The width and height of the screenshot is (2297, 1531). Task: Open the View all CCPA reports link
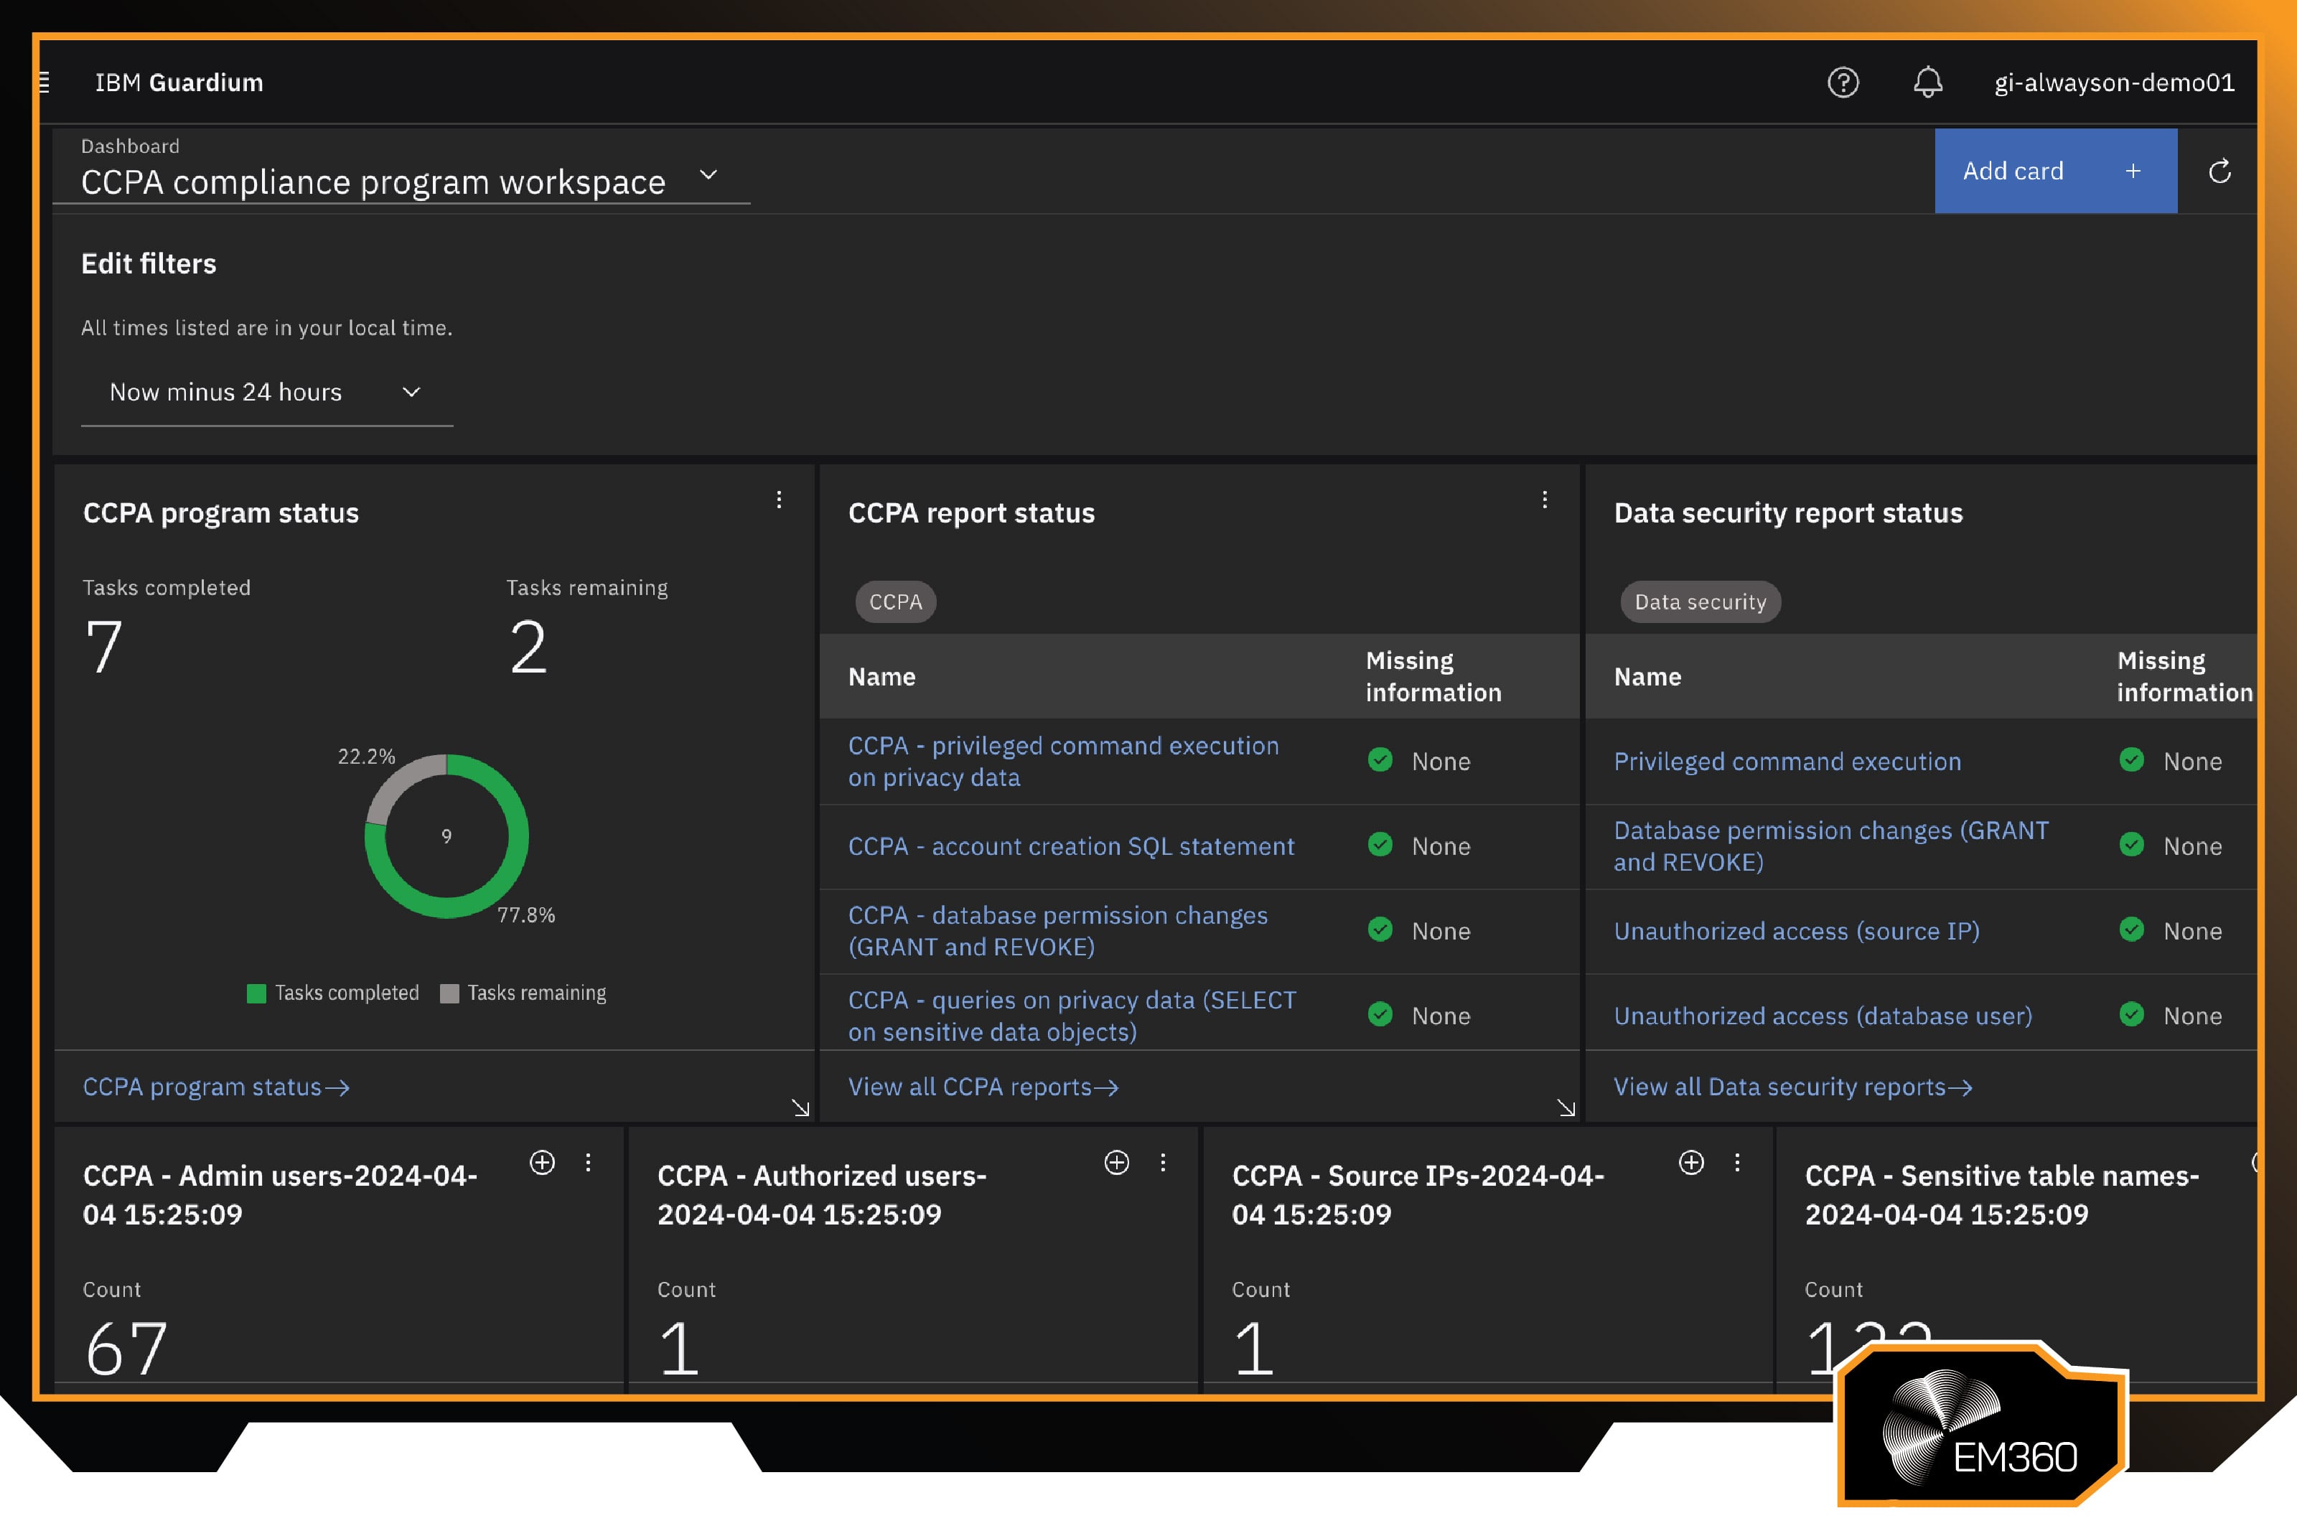981,1086
